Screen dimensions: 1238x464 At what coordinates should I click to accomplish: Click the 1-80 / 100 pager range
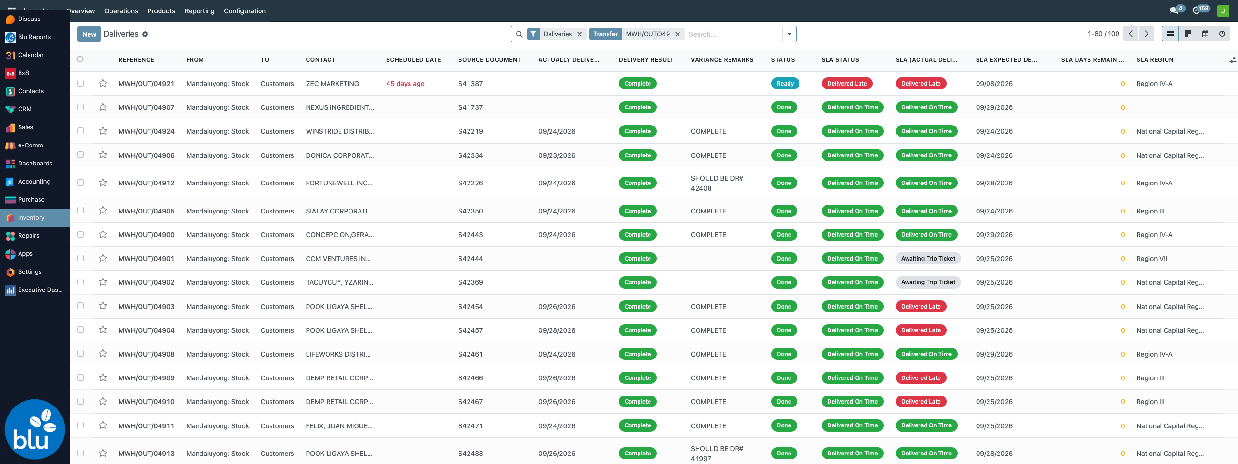[x=1103, y=34]
